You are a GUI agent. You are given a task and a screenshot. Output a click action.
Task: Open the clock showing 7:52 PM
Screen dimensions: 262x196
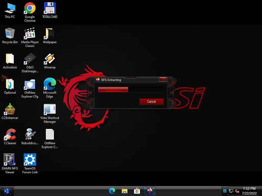249,191
